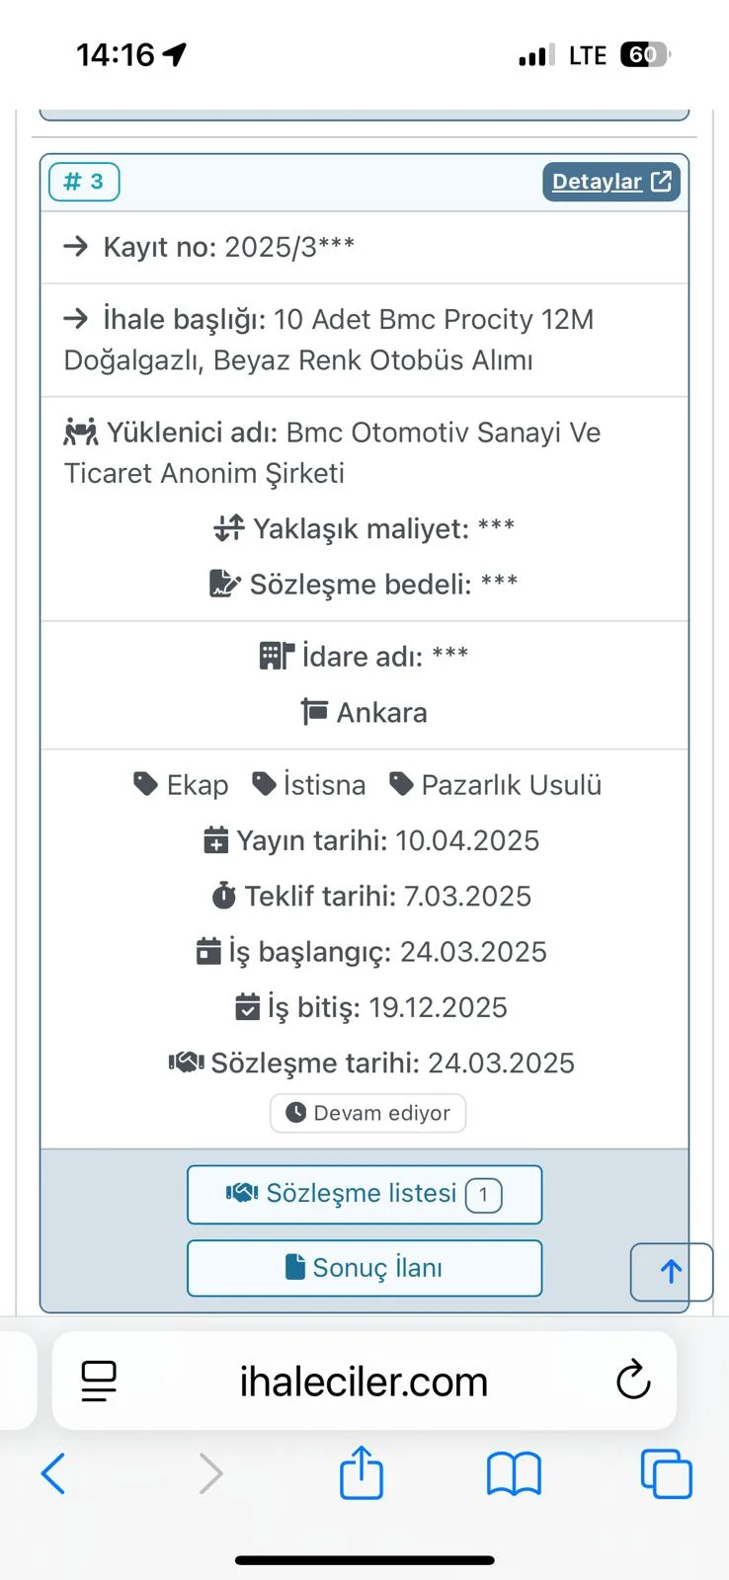Tap the ihaleciler.com address bar

coord(364,1382)
